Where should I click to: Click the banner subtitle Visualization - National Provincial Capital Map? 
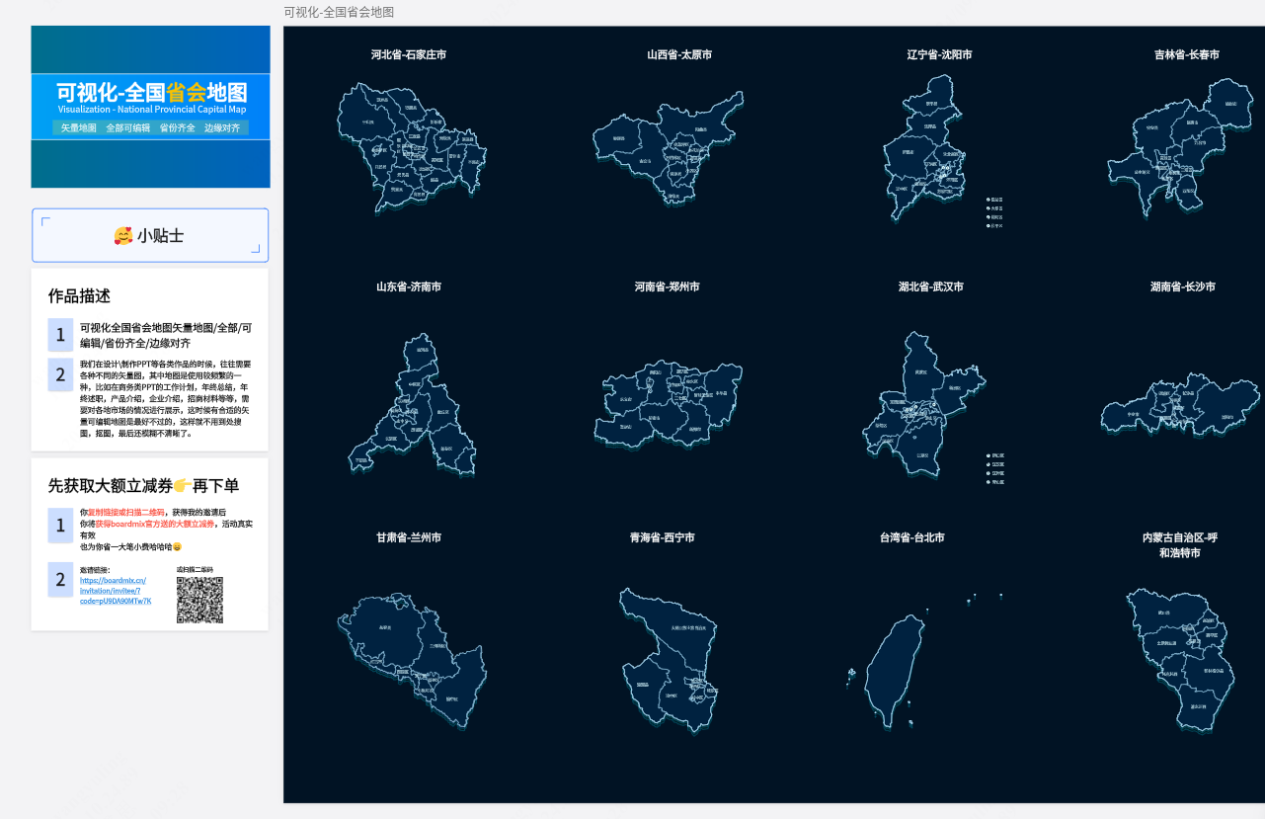click(x=151, y=110)
